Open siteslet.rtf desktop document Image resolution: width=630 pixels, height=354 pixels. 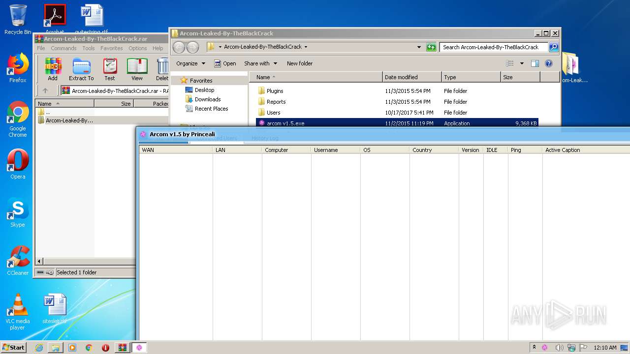[x=55, y=309]
